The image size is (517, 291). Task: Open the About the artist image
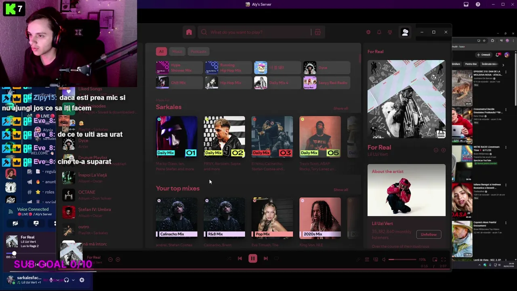coord(406,190)
